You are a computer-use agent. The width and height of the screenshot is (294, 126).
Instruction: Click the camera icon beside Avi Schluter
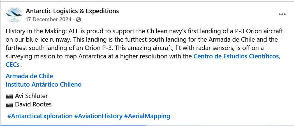coord(10,96)
